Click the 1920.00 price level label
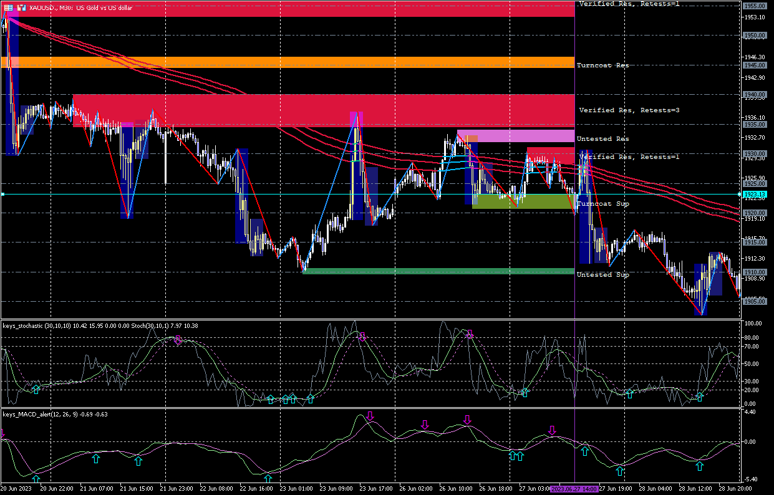This screenshot has height=495, width=774. [x=754, y=213]
